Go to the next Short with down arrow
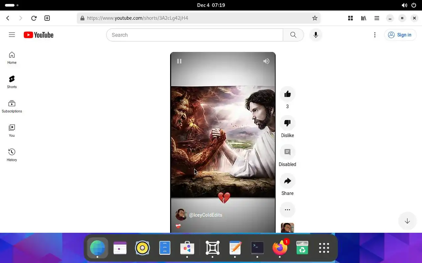Screen dimensions: 422x263 (407, 221)
